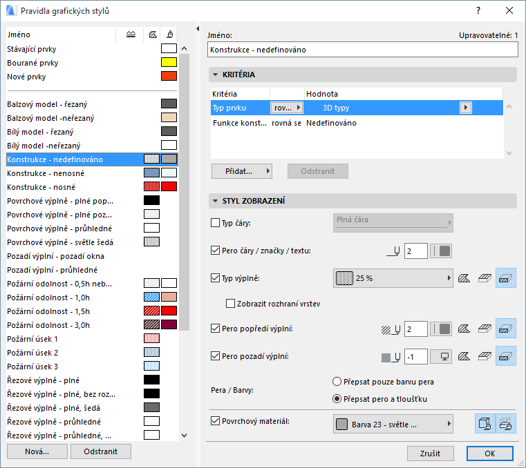526x468 pixels.
Task: Collapse the STYL ZOBRAZENÍ section
Action: (x=216, y=201)
